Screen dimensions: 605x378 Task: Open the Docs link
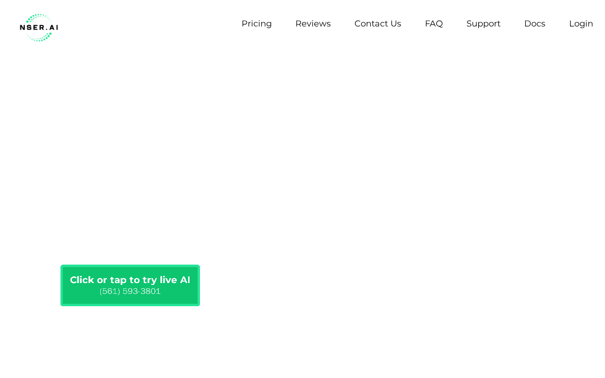[x=535, y=24]
